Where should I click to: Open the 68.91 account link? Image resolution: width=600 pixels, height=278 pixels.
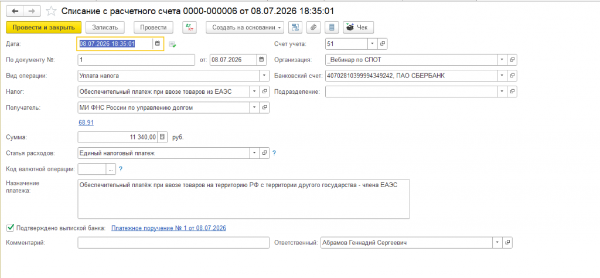coord(86,123)
